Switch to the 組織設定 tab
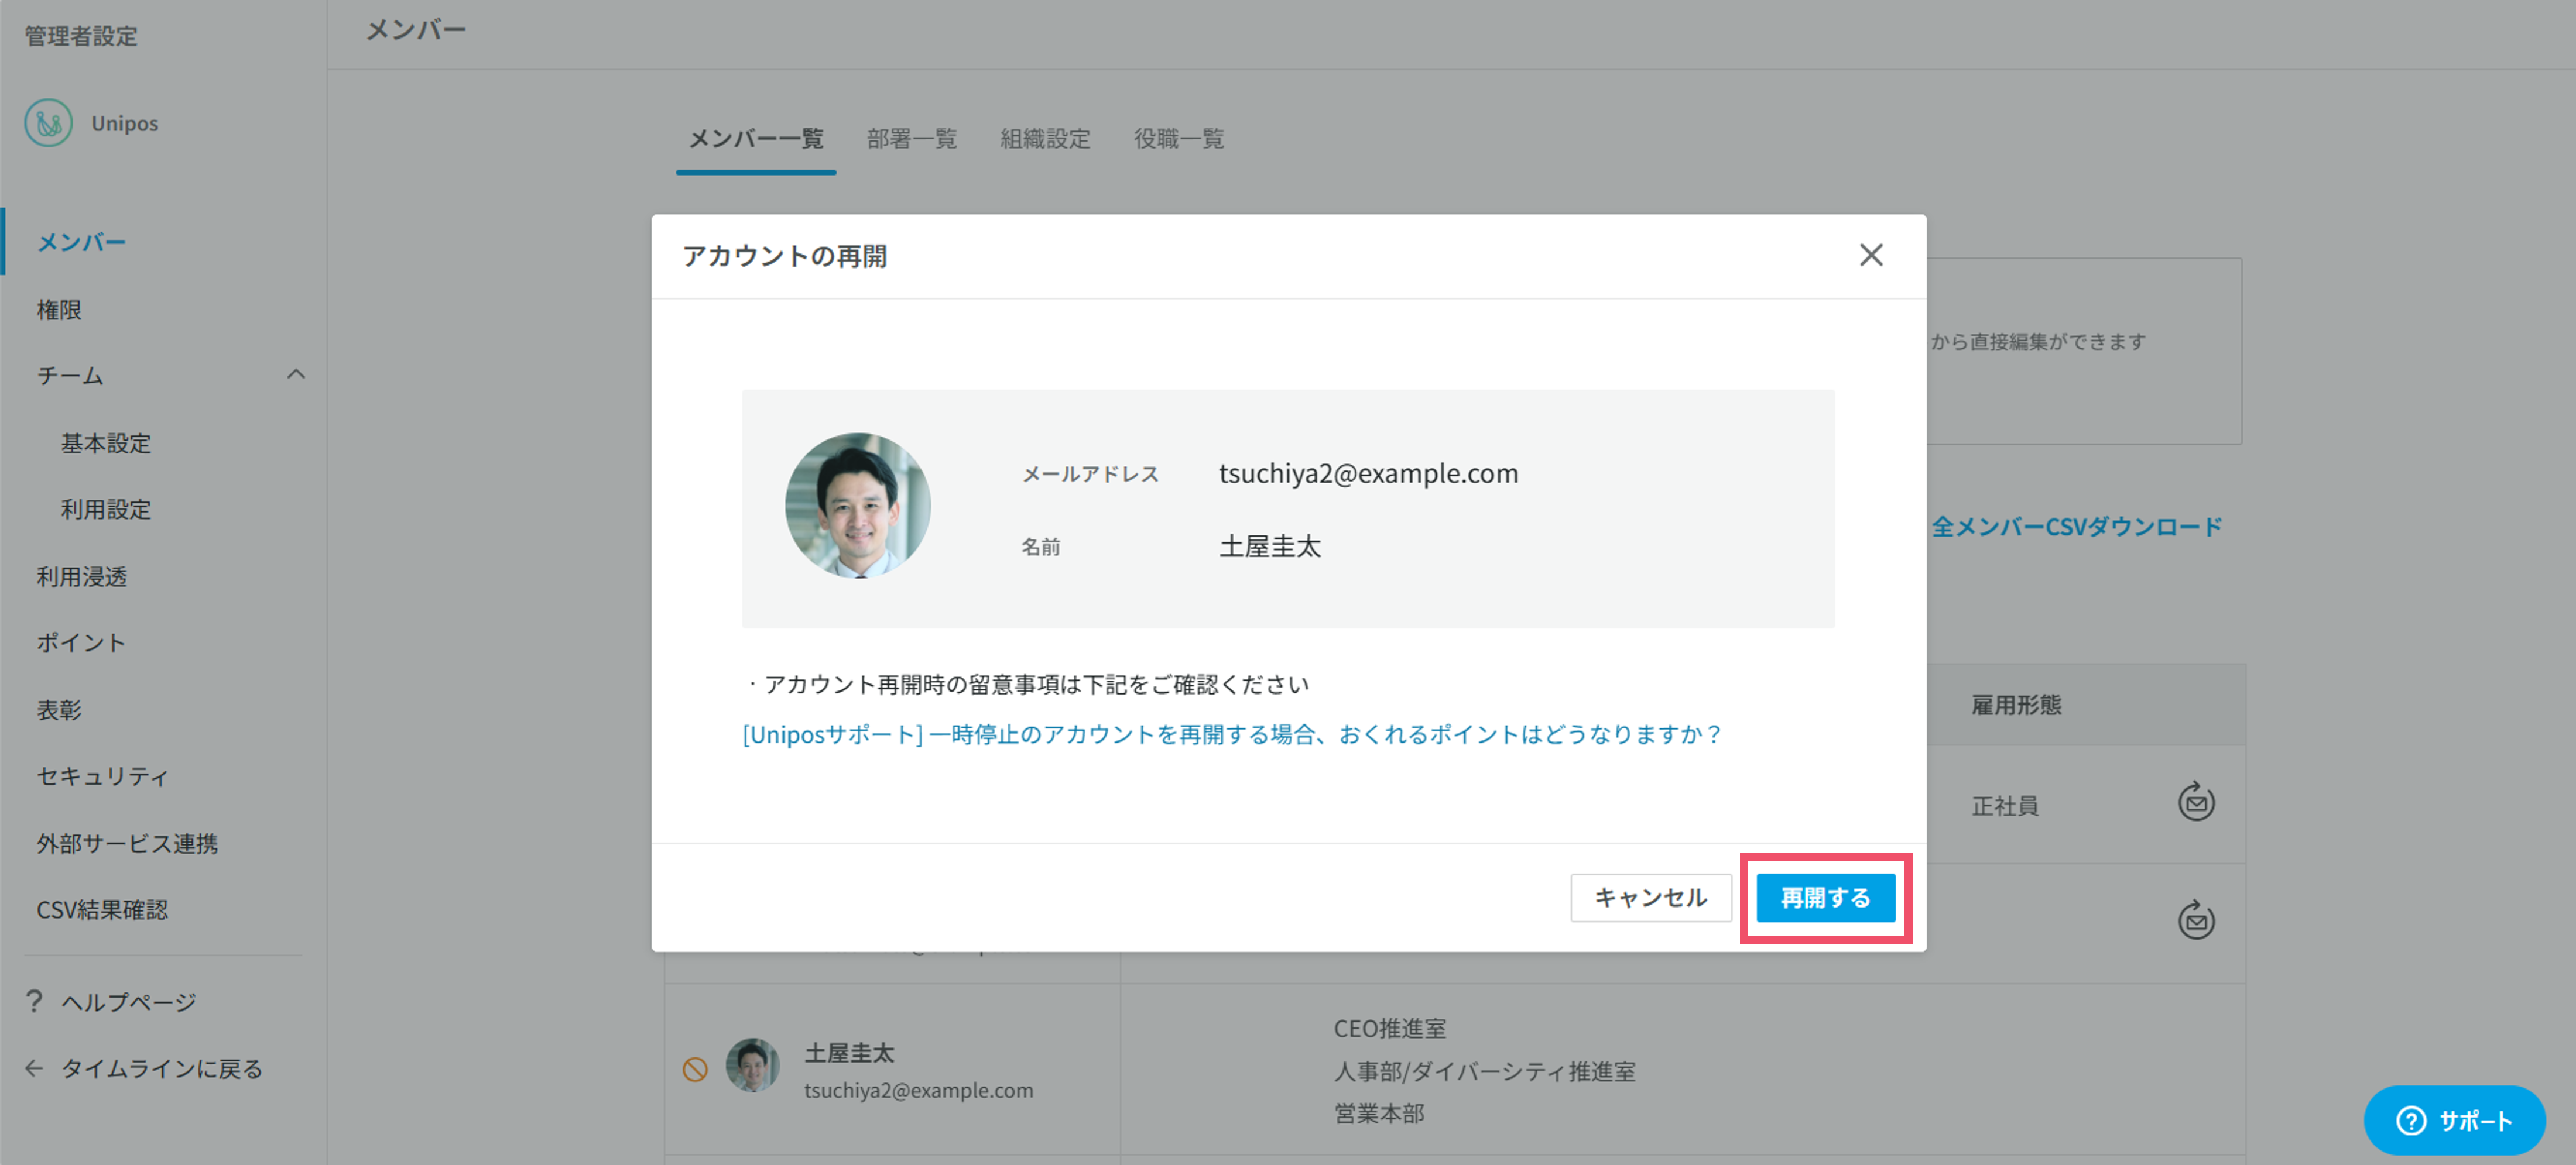The width and height of the screenshot is (2576, 1165). pos(1045,139)
